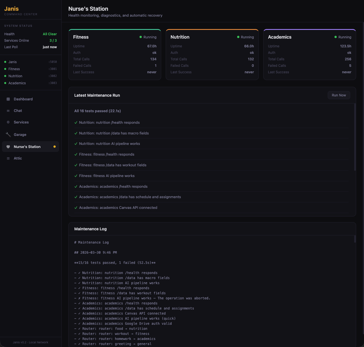Click the Nurse's Station heart icon
Viewport: 364px width, 347px height.
point(8,147)
